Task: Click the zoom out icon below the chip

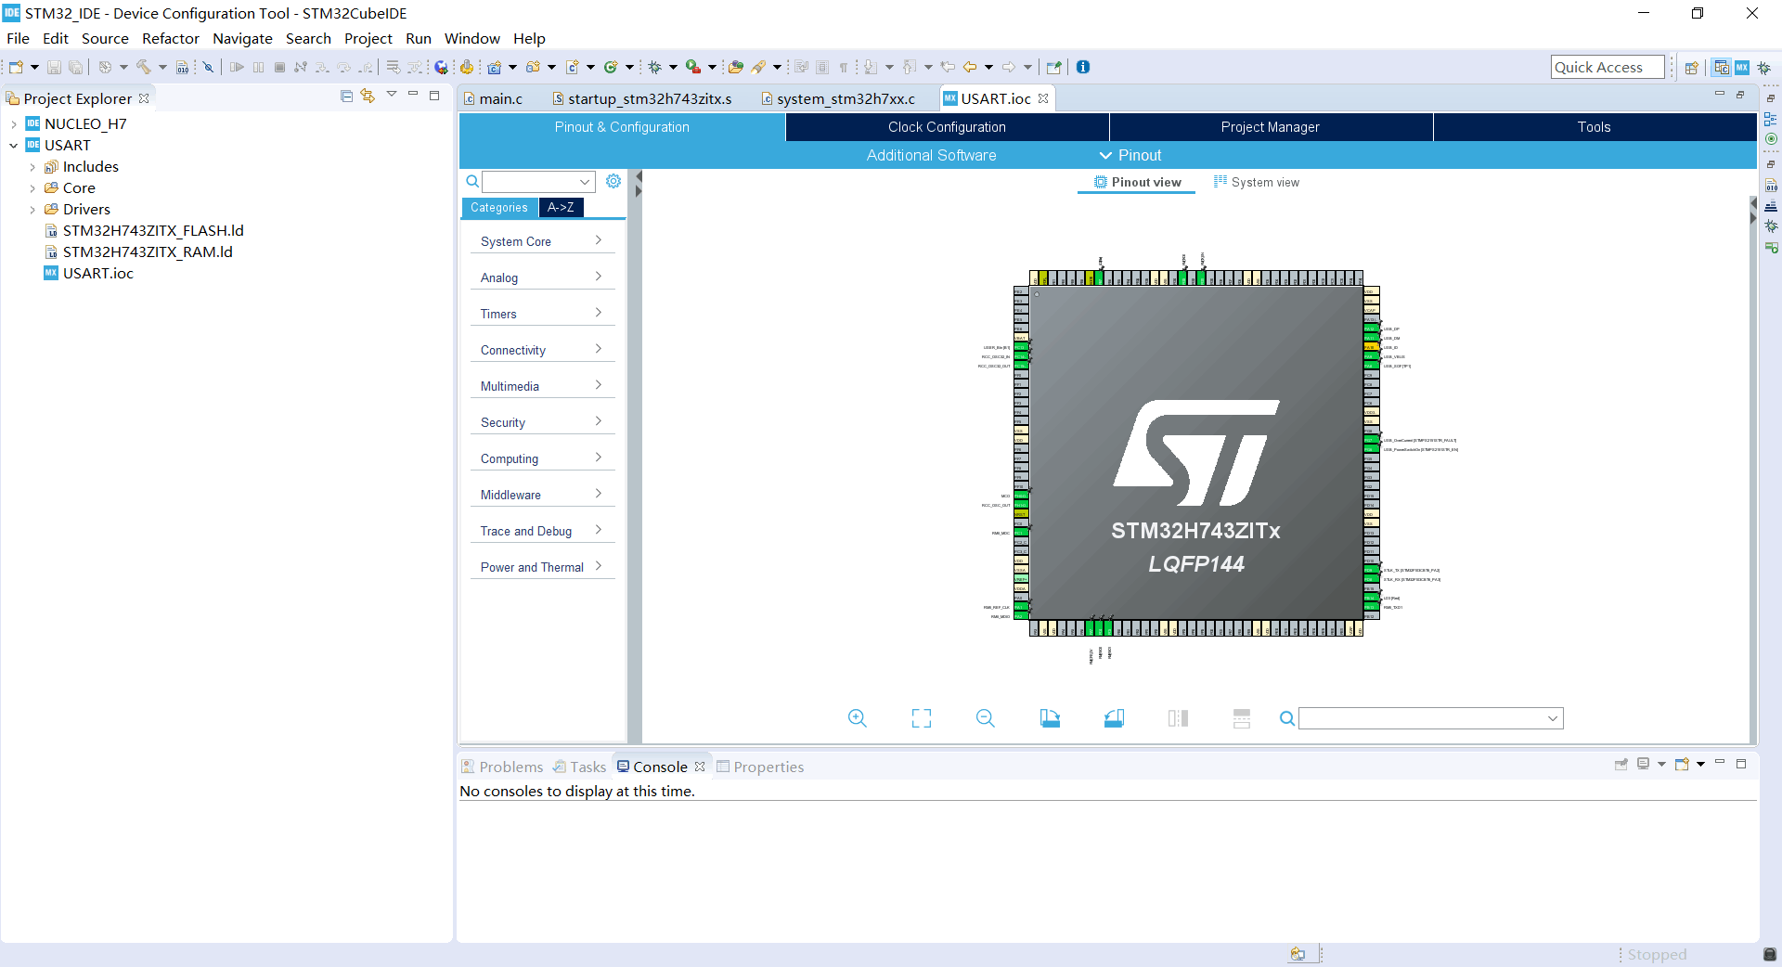Action: pos(985,717)
